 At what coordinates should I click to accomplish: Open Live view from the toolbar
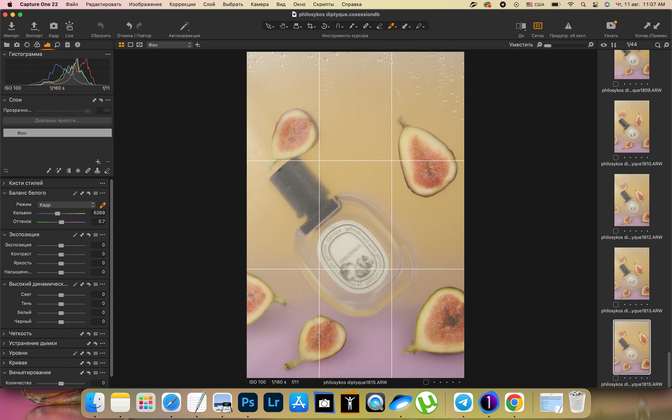69,26
